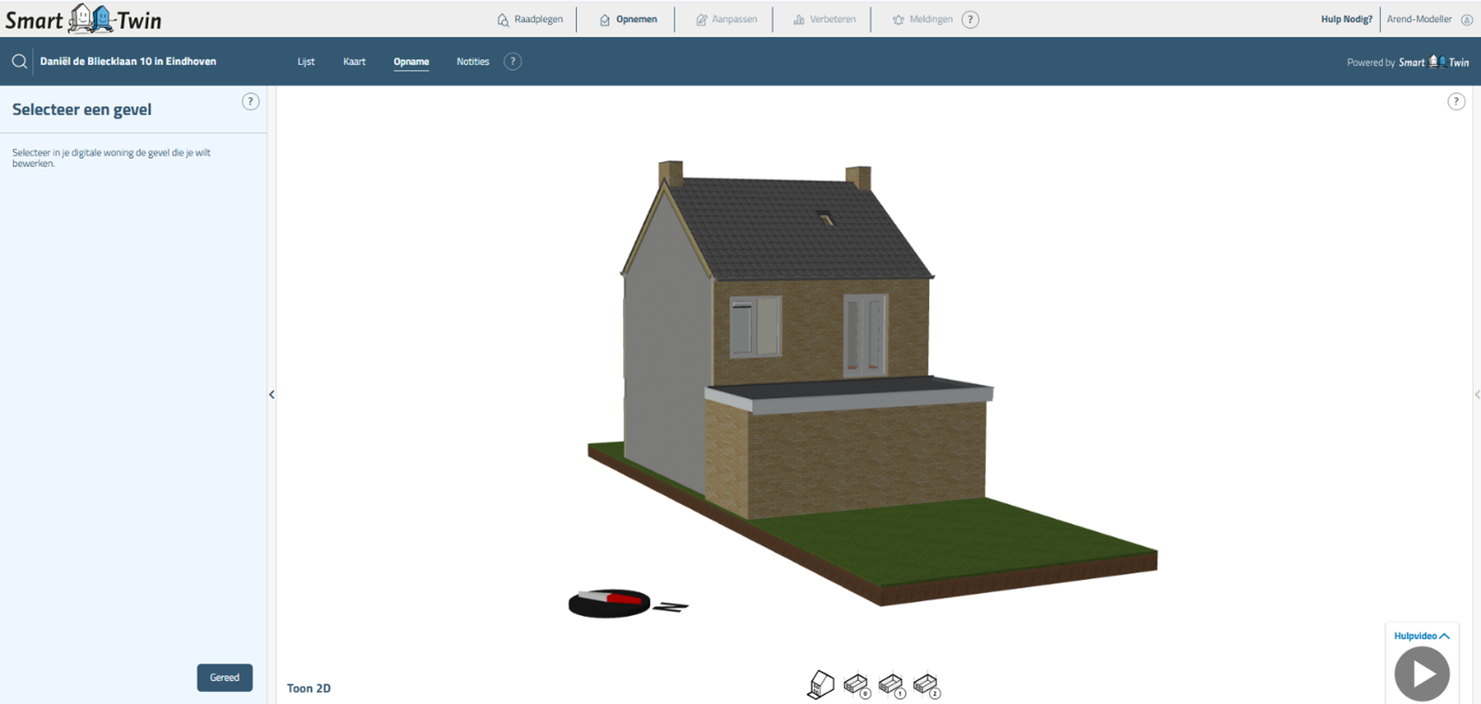The image size is (1481, 704).
Task: Open the Raadplegen menu
Action: (529, 19)
